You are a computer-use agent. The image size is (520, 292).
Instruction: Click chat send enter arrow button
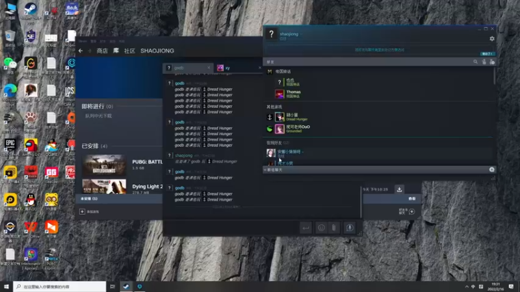tap(305, 228)
